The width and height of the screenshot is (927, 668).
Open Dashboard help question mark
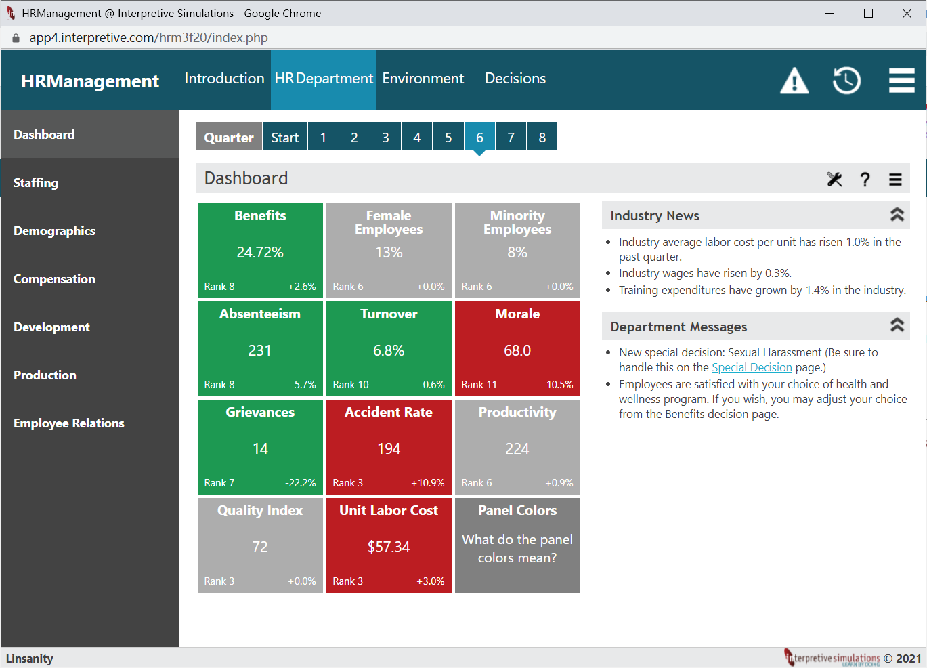click(865, 179)
